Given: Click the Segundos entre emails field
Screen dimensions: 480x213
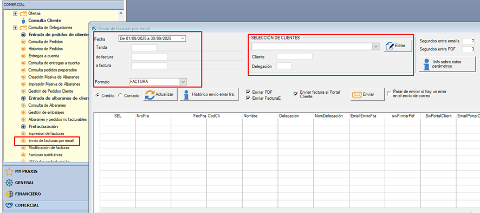Looking at the screenshot, I should click(469, 41).
